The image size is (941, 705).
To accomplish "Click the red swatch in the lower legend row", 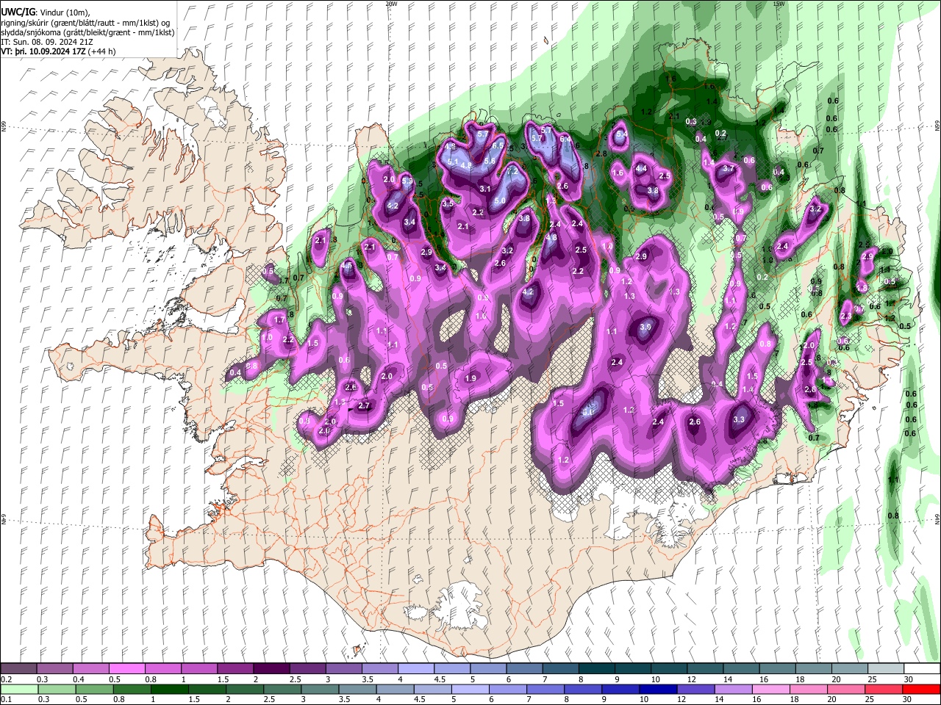I will click(x=921, y=689).
